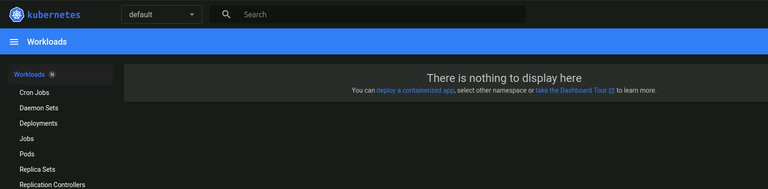Image resolution: width=768 pixels, height=189 pixels.
Task: Go to Replication Controllers
Action: (53, 184)
